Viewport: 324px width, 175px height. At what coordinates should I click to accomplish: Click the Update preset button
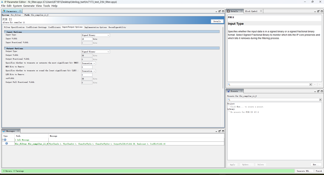(x=246, y=165)
